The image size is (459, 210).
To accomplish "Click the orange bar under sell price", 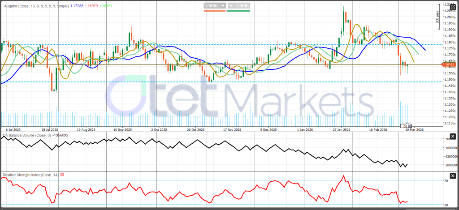I will click(214, 11).
